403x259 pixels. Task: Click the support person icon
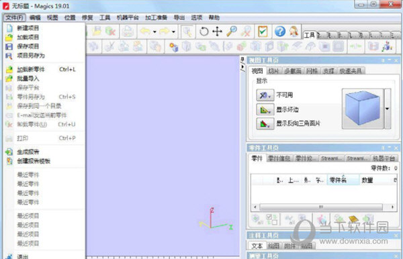294,32
